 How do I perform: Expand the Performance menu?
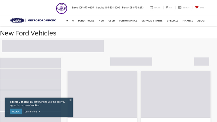pyautogui.click(x=128, y=21)
